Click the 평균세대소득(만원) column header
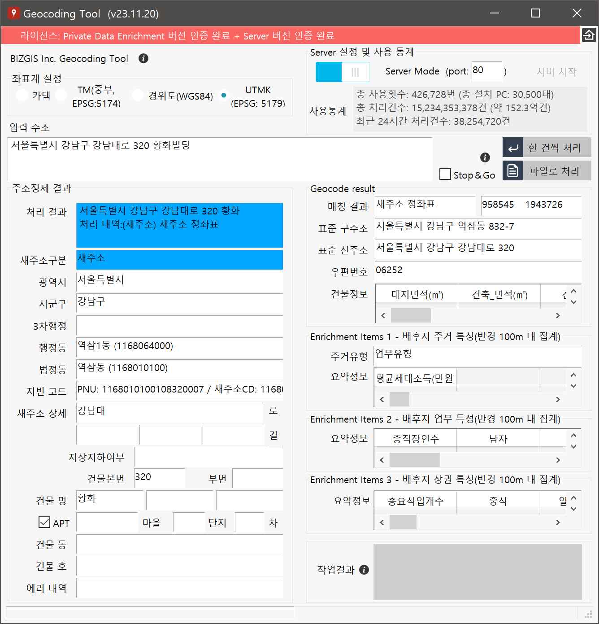Viewport: 599px width, 624px height. click(415, 378)
